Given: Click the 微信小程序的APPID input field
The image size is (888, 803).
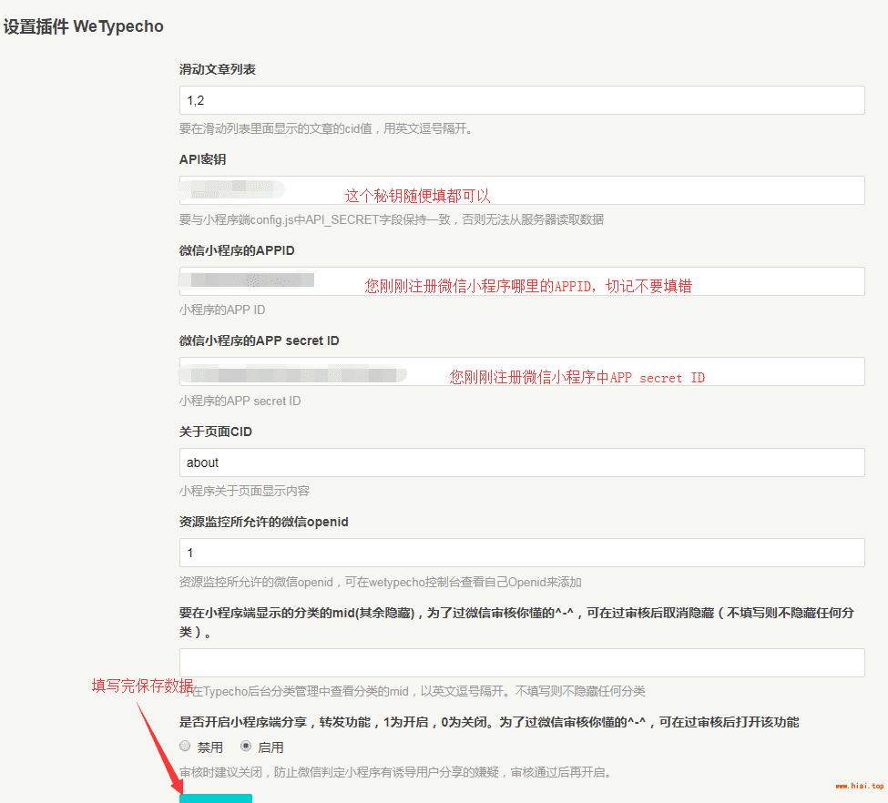Looking at the screenshot, I should point(521,281).
